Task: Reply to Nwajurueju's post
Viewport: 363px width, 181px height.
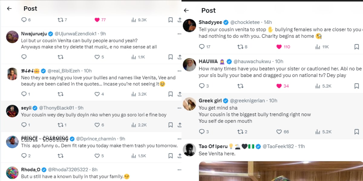Action: click(x=24, y=57)
